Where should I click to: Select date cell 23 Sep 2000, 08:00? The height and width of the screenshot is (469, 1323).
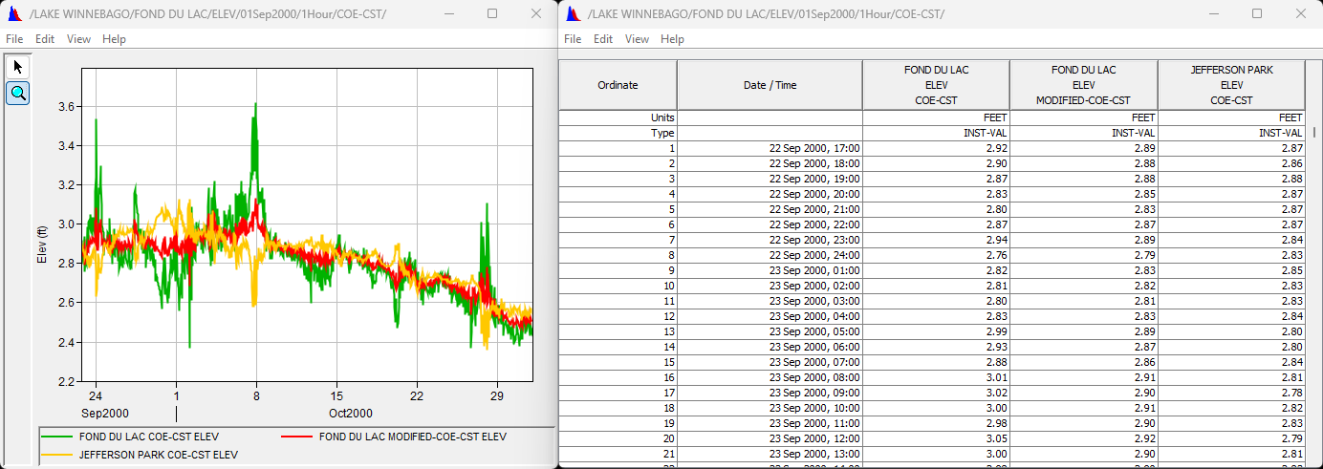coord(770,377)
